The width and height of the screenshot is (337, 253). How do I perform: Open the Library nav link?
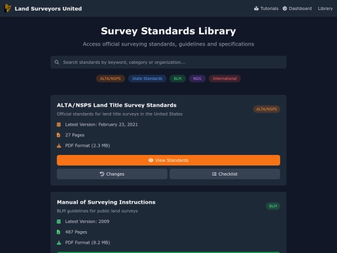[x=325, y=9]
